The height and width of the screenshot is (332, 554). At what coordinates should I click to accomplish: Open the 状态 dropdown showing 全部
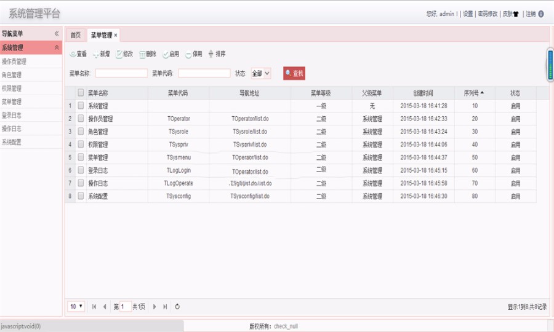[x=260, y=73]
